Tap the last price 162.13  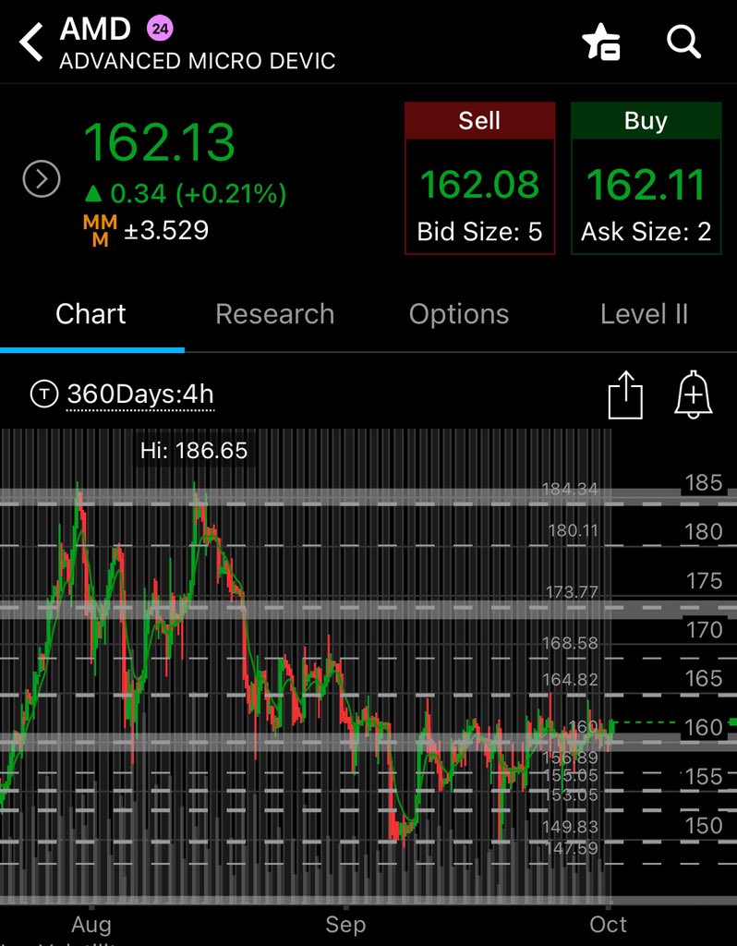[159, 142]
